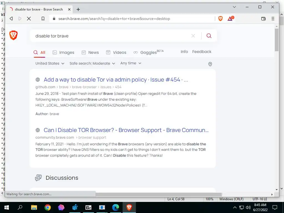284x213 pixels.
Task: Open File Explorer from taskbar
Action: click(x=34, y=207)
